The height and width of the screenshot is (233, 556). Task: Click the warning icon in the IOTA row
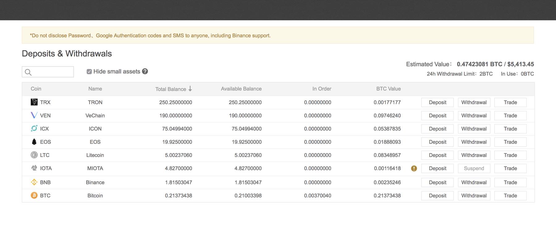[414, 168]
